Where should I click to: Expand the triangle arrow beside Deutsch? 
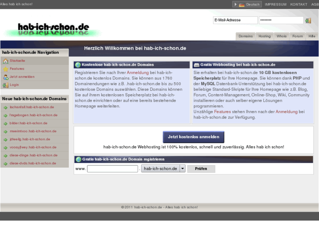click(235, 4)
